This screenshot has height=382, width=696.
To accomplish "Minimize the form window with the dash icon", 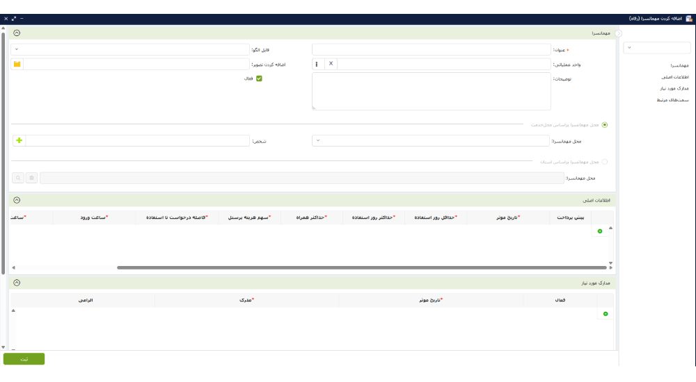I will [22, 19].
